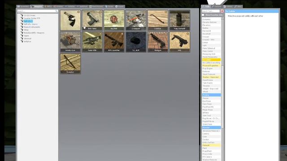Viewport: 287px width, 161px height.
Task: Select the Measuring Stick tool
Action: [x=211, y=54]
